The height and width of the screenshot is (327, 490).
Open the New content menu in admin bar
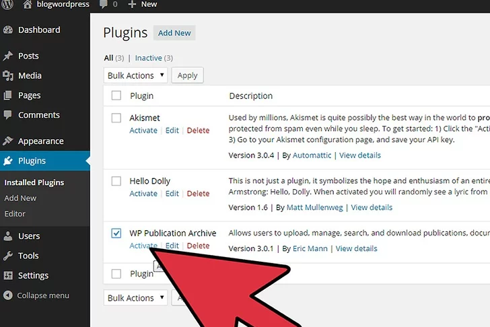click(143, 4)
